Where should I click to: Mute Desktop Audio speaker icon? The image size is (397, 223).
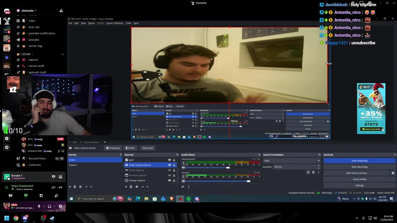183,168
